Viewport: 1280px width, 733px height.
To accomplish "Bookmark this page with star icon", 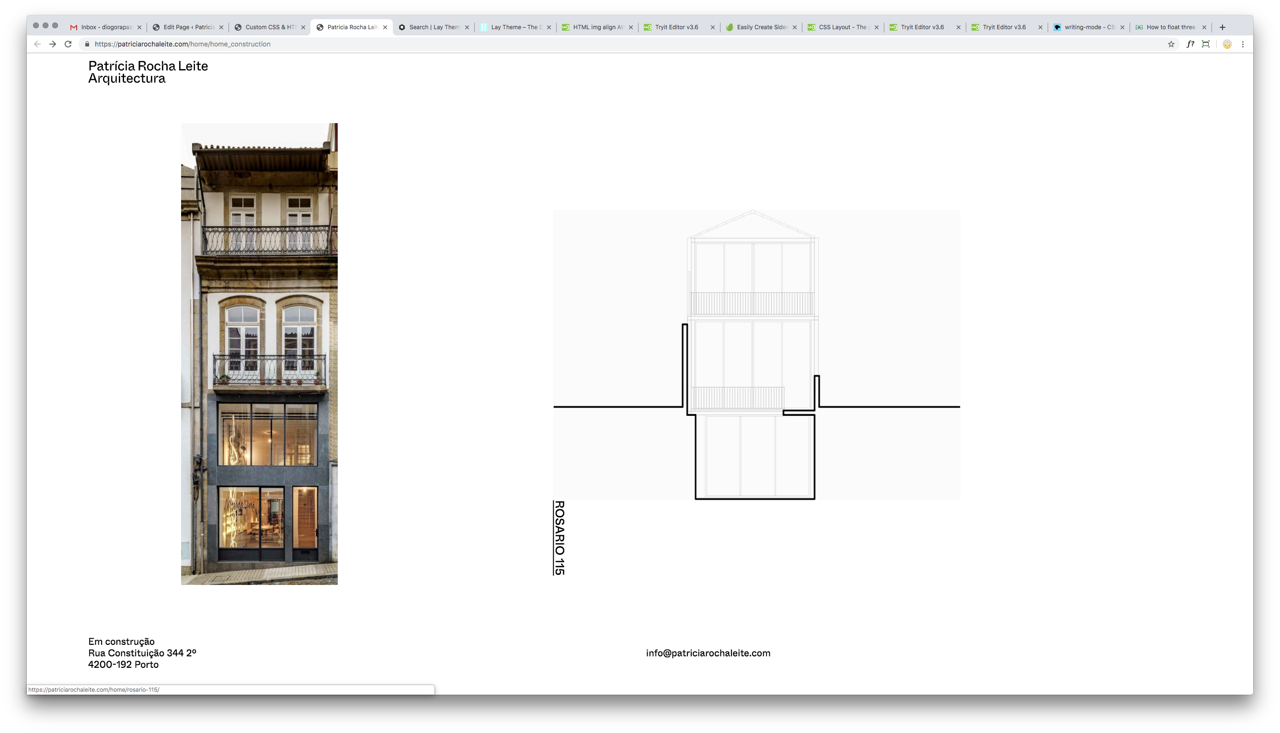I will (x=1171, y=44).
